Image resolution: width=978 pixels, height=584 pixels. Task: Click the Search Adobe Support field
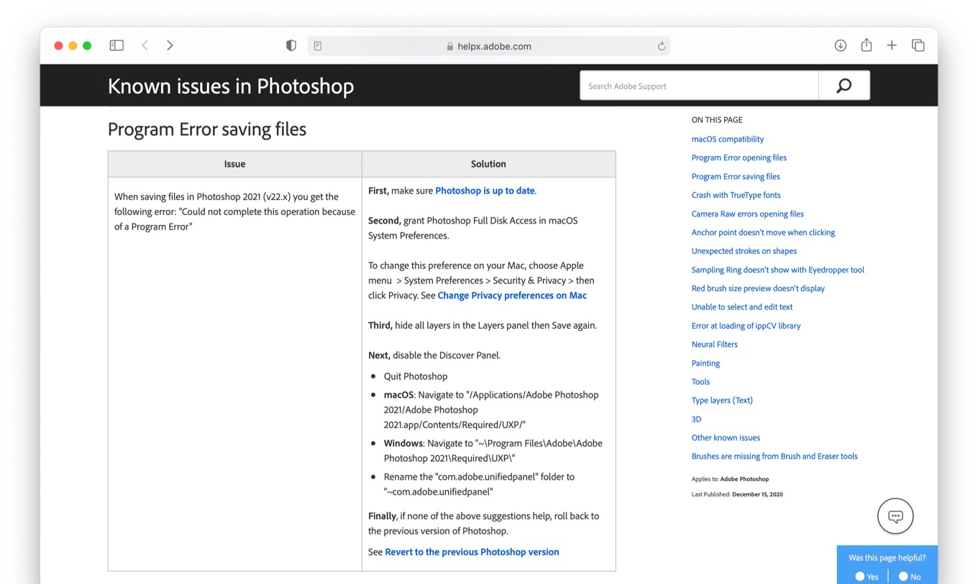pos(698,85)
